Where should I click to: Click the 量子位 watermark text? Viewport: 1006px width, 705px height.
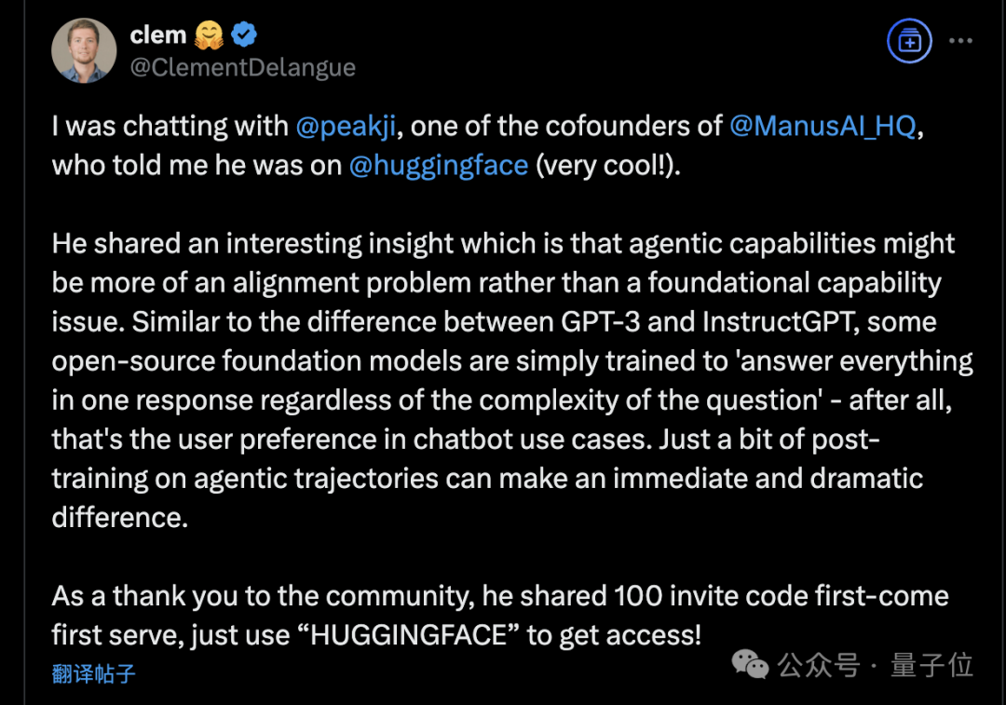point(931,665)
